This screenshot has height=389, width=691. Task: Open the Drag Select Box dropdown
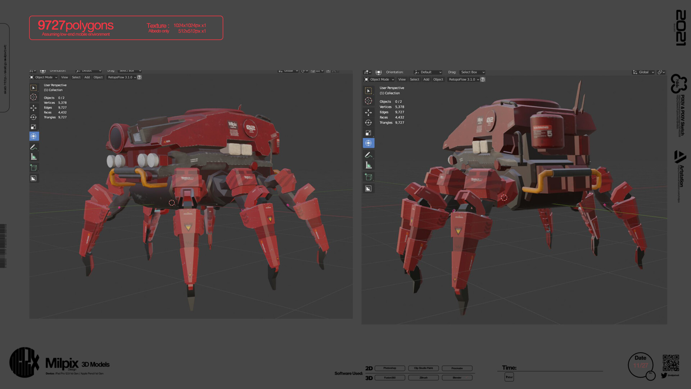130,71
